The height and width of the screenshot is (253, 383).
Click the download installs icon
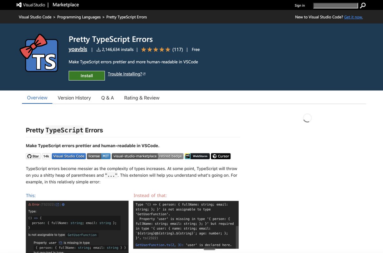tap(99, 49)
